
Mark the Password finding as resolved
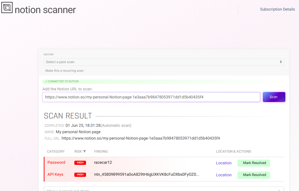(254, 163)
